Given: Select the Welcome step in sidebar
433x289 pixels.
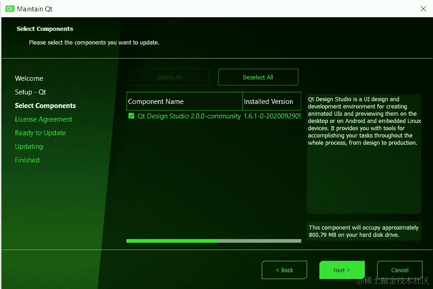Looking at the screenshot, I should coord(29,78).
